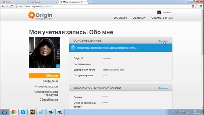Open Способ связи sidebar section
The height and width of the screenshot is (115, 204).
tap(49, 100)
